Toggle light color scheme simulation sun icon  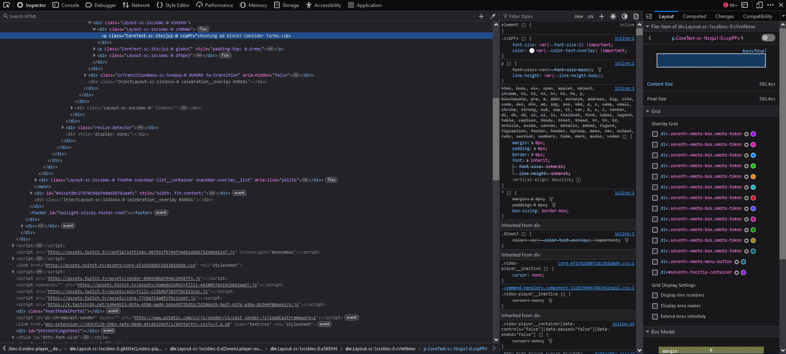(x=613, y=16)
